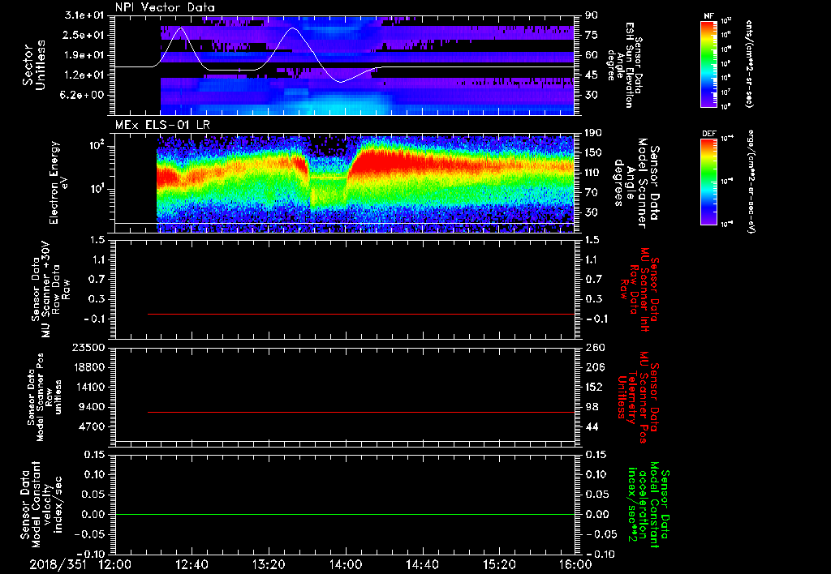Click the 14:40 time tick label
The width and height of the screenshot is (831, 574).
click(x=422, y=564)
